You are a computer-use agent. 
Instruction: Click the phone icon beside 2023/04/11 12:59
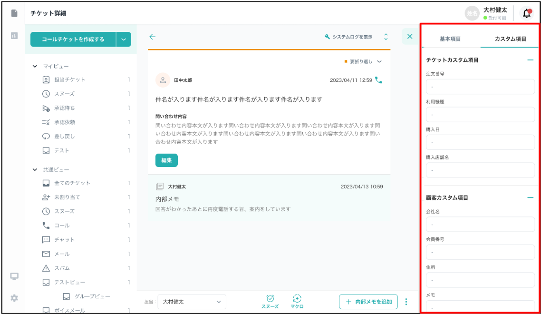[378, 80]
